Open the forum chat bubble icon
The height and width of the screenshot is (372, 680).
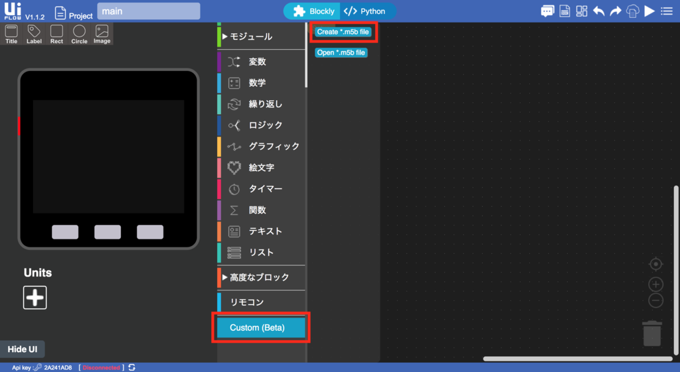547,11
